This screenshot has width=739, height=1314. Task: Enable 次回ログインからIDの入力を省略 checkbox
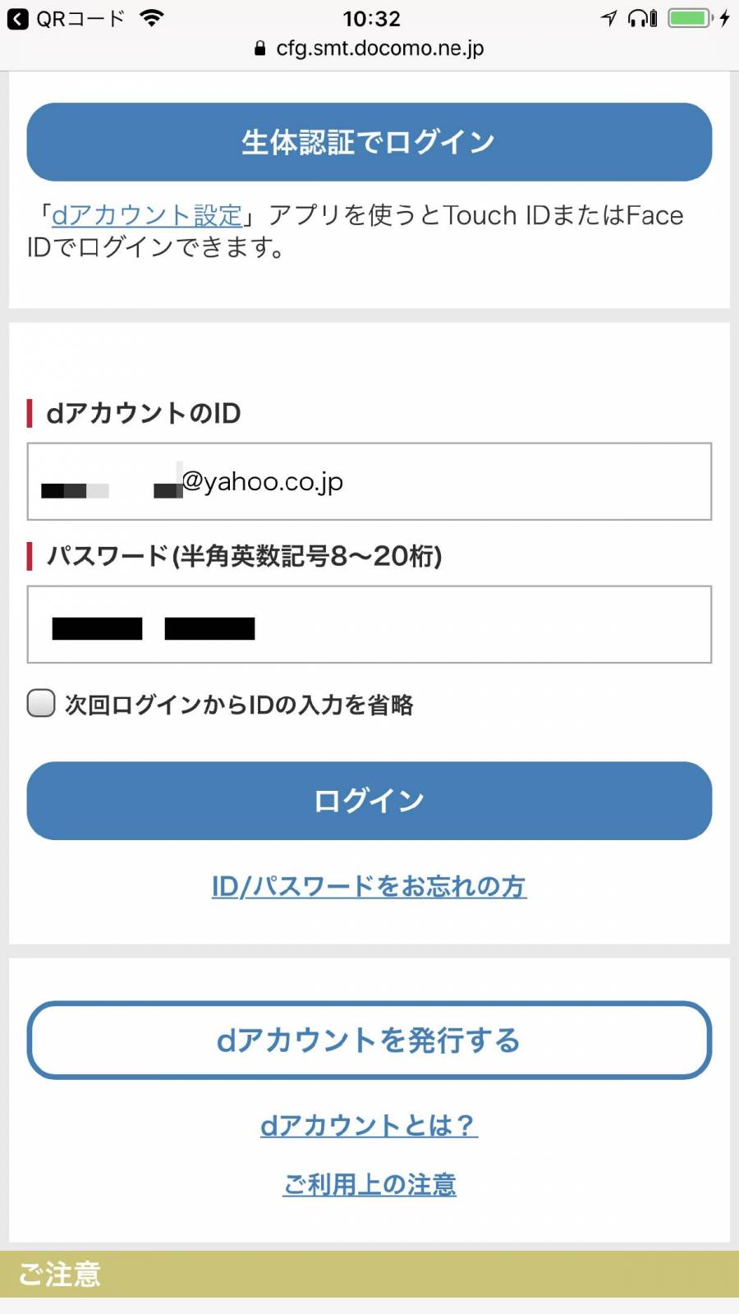tap(41, 704)
